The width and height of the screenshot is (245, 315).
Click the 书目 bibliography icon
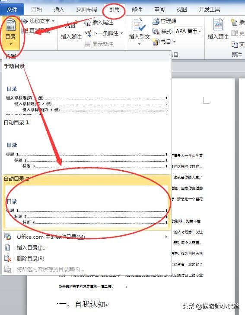156,42
